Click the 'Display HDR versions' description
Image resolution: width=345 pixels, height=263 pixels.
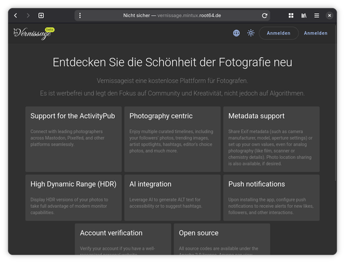tap(69, 206)
